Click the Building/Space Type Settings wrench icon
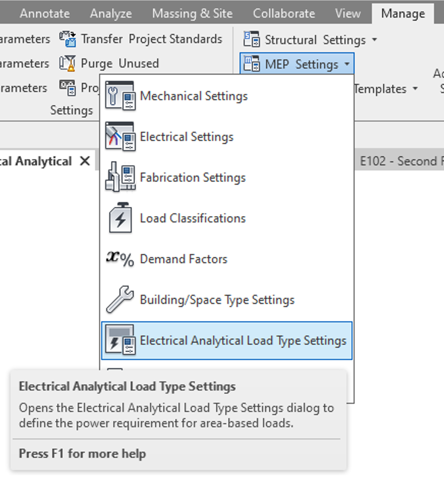The height and width of the screenshot is (481, 444). point(120,299)
